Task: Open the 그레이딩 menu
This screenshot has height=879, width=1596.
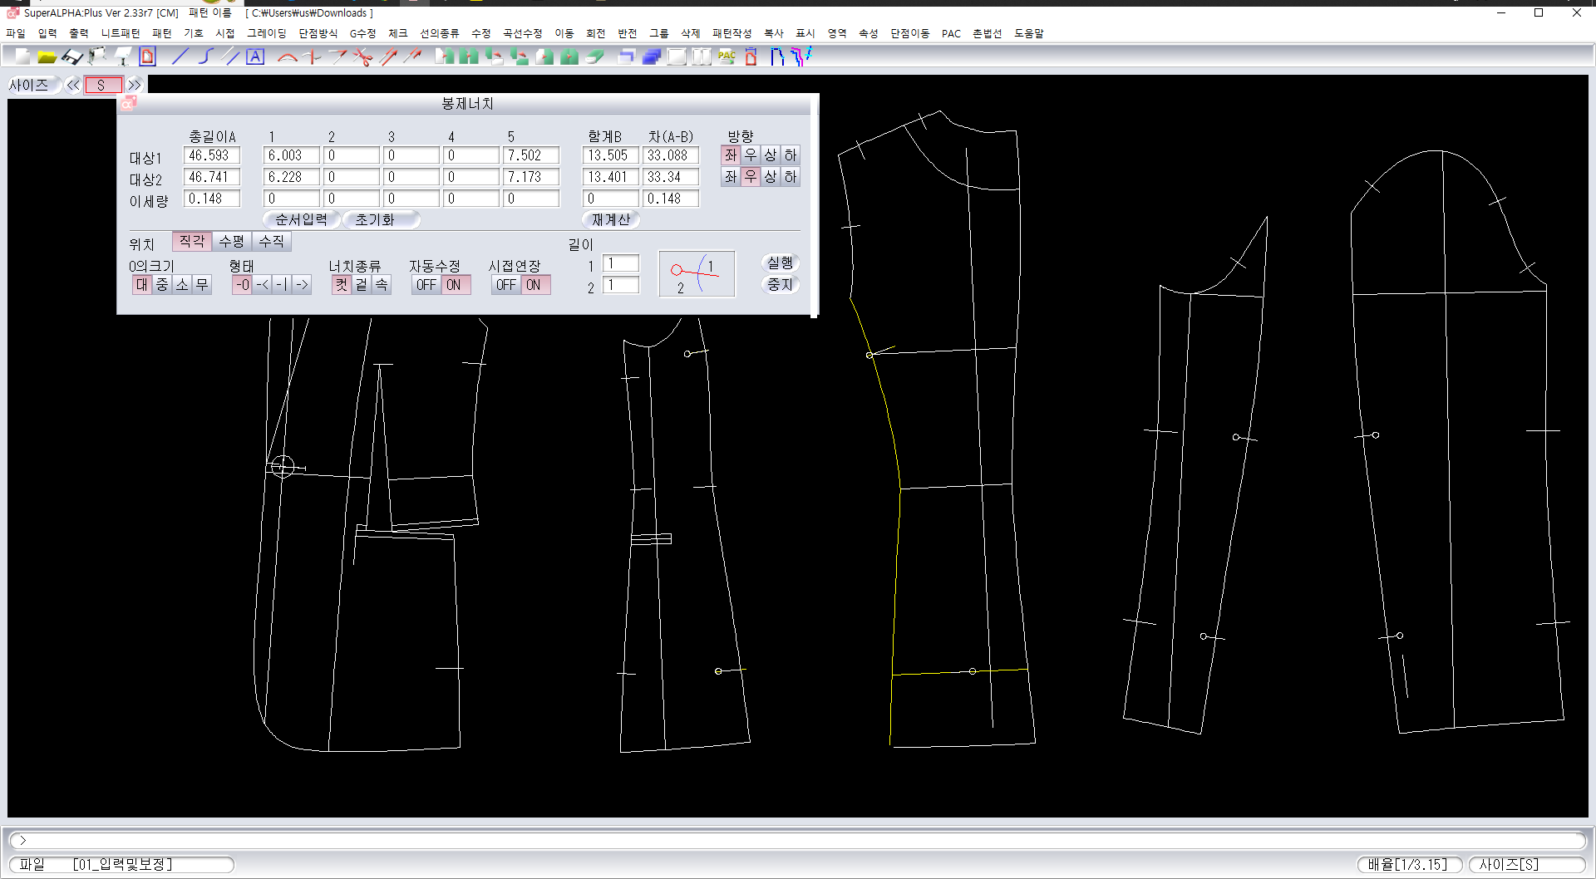Action: [x=266, y=33]
